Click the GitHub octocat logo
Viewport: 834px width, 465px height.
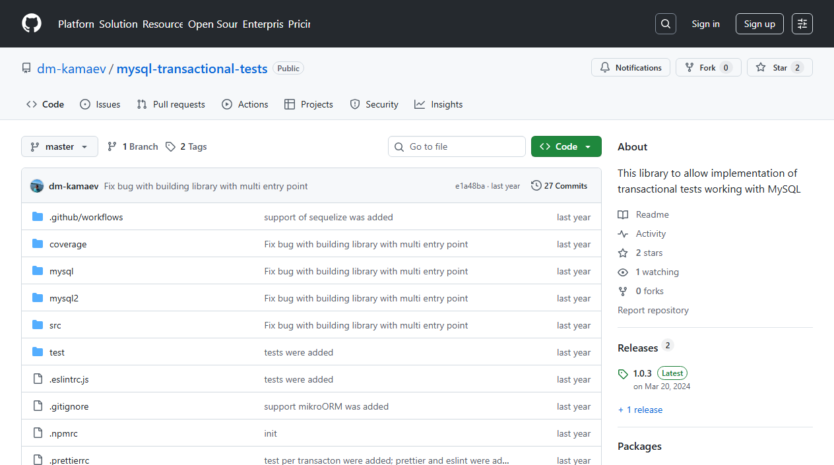click(x=31, y=23)
